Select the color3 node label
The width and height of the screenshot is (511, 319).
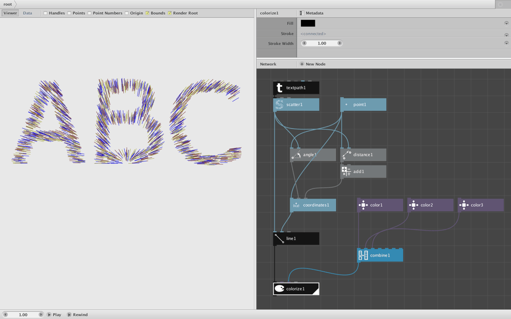[477, 205]
